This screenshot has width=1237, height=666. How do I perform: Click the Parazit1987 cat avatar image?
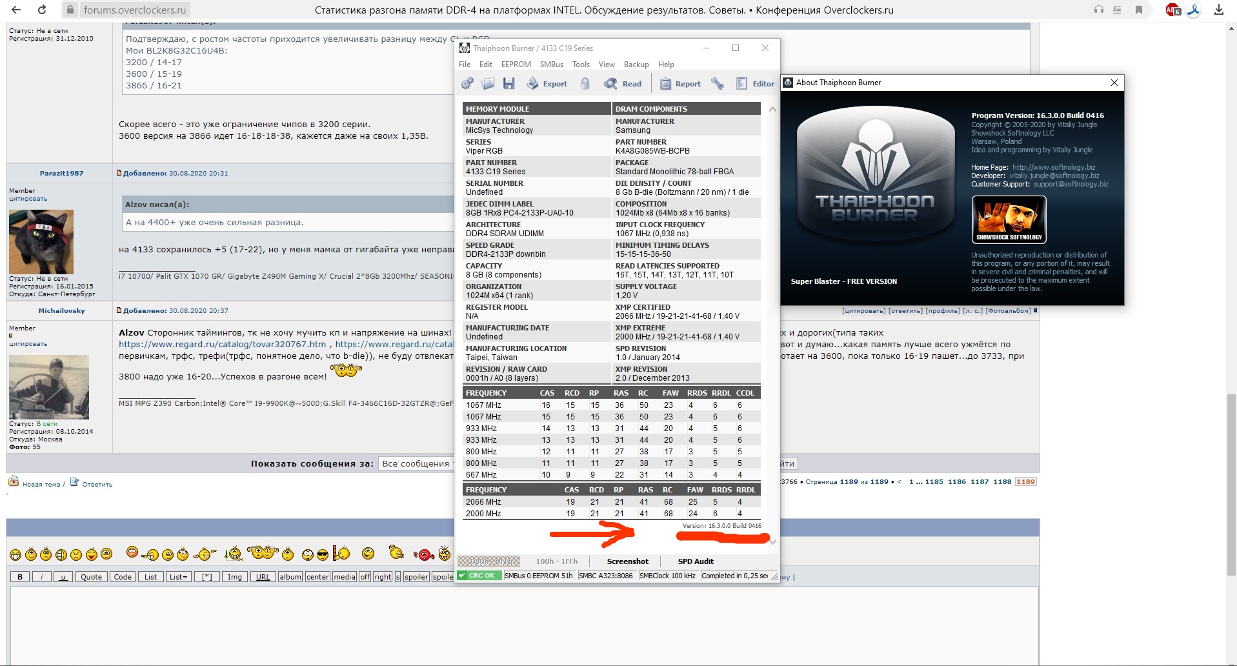click(41, 242)
